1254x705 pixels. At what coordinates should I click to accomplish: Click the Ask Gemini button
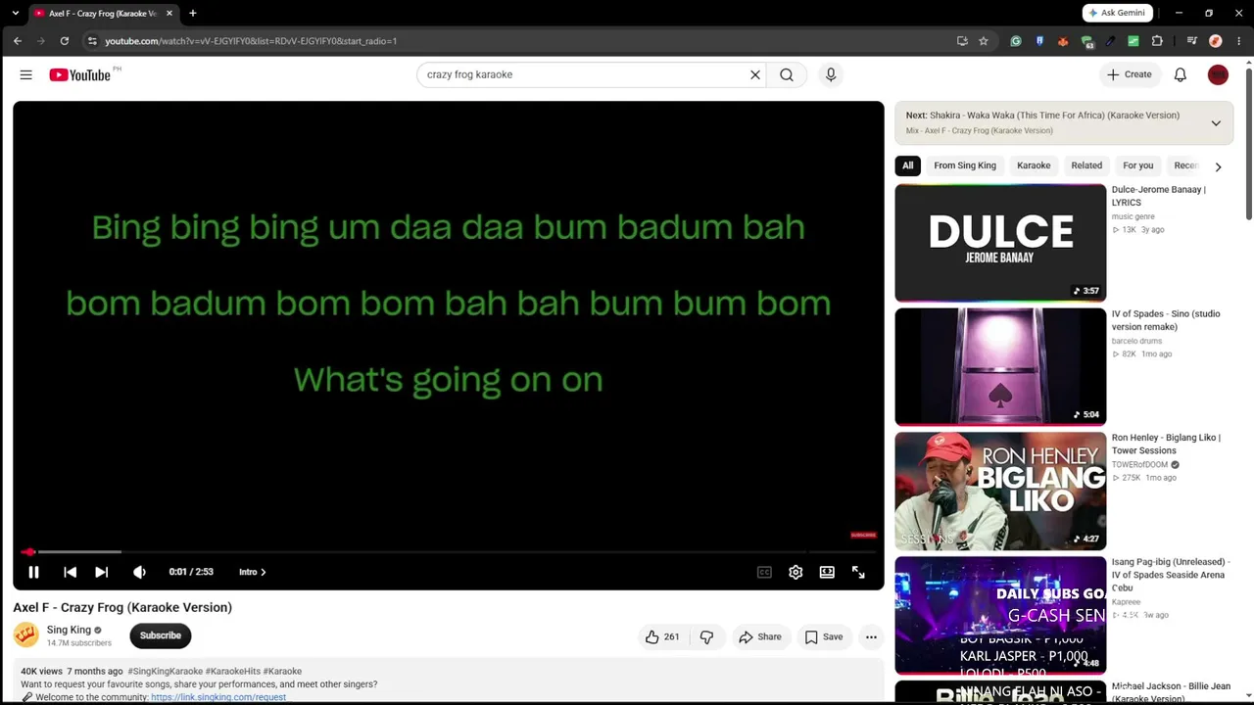[x=1117, y=13]
